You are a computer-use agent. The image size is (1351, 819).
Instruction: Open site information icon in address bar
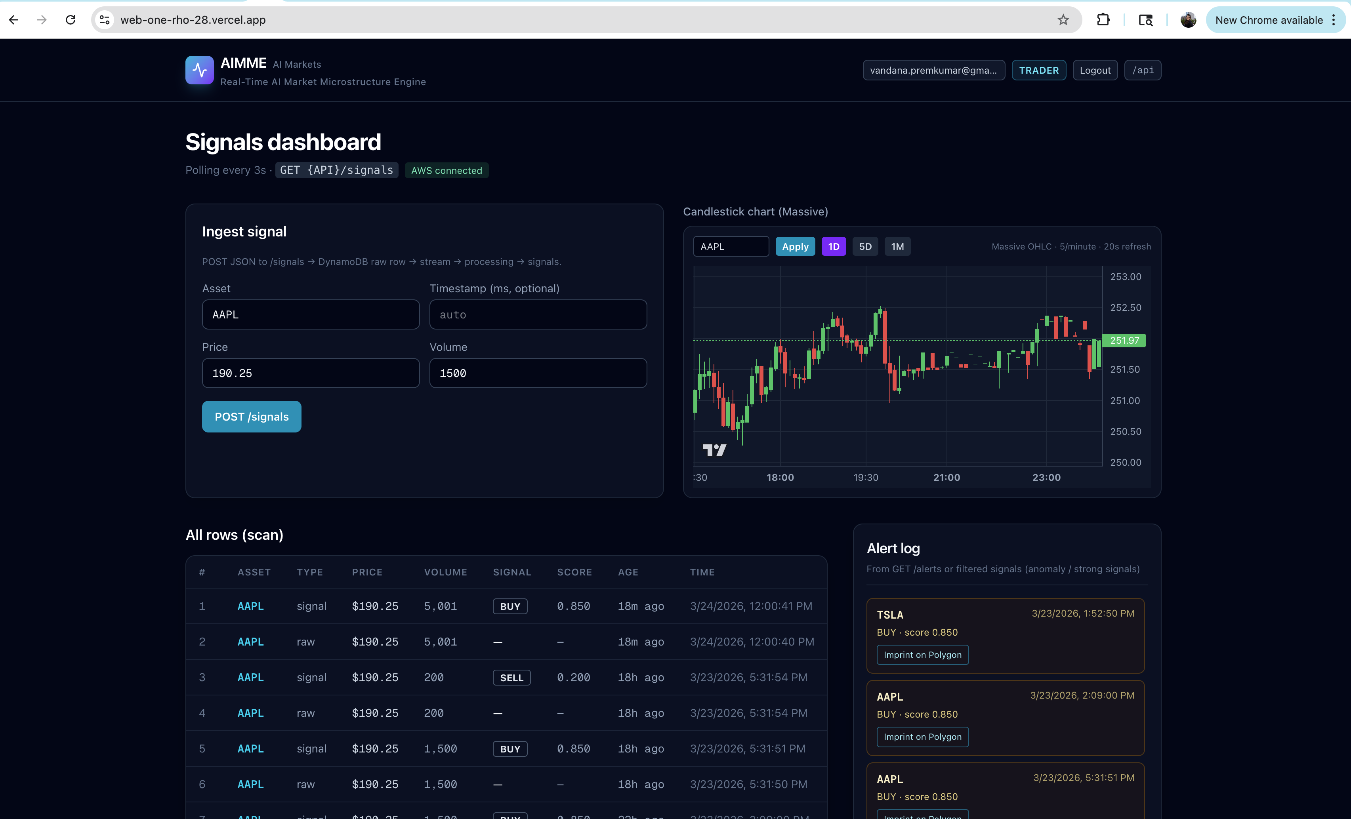coord(104,20)
